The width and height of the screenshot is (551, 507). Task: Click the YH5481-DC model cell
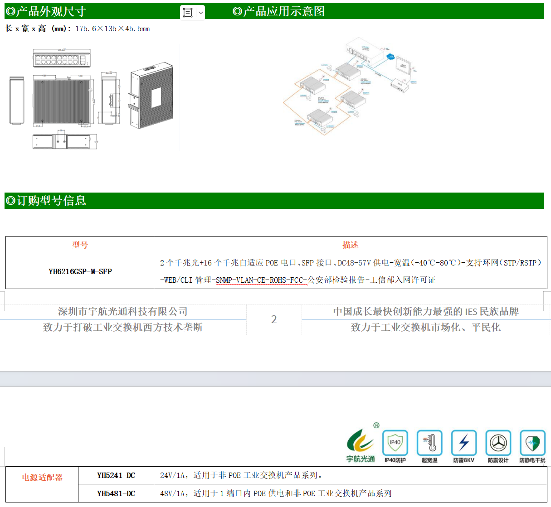[116, 493]
